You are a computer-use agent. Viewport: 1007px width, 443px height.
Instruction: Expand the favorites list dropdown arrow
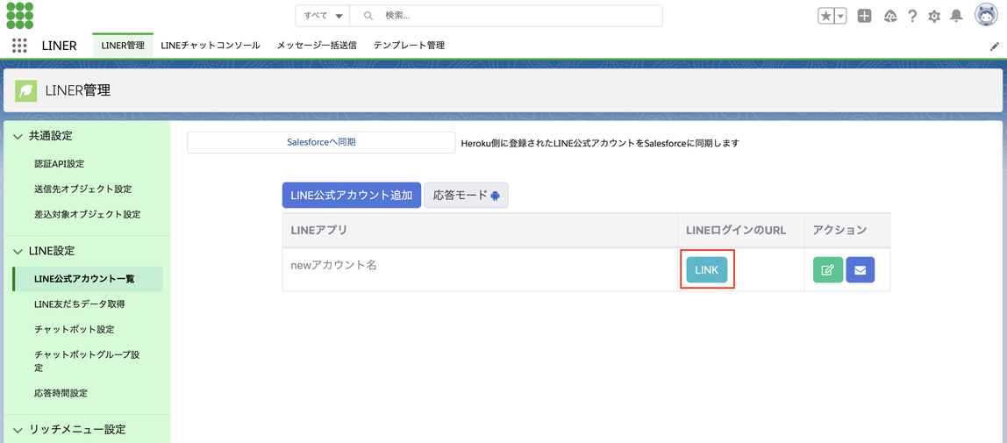(x=839, y=16)
